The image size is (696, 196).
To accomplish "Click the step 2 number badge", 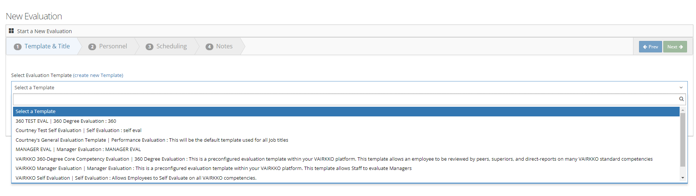I will (92, 46).
